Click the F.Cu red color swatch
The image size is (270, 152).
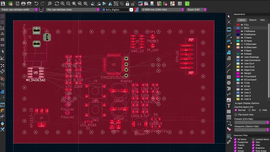click(x=238, y=25)
